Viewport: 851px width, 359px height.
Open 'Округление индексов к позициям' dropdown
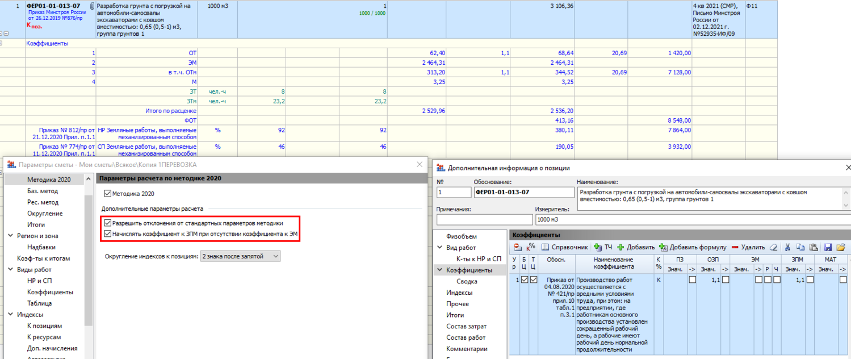pos(241,256)
